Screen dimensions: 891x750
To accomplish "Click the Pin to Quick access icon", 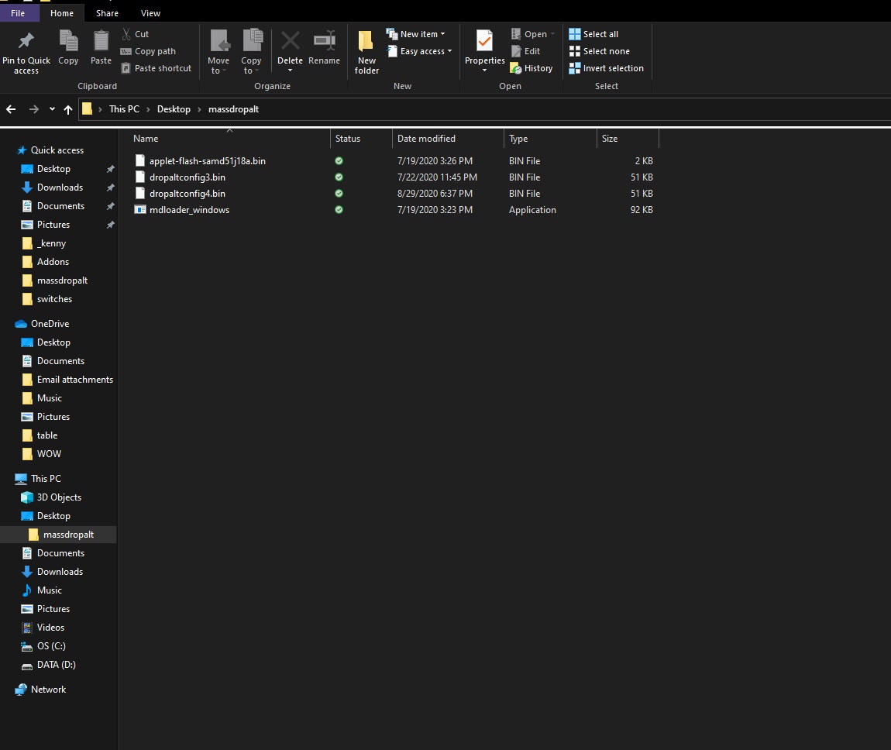I will click(x=26, y=42).
